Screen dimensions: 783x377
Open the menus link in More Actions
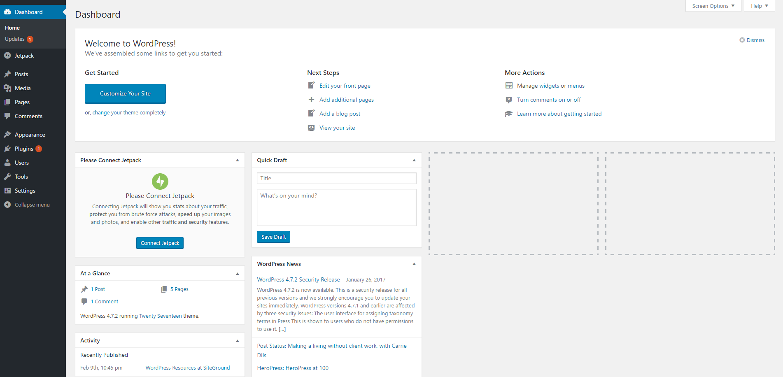click(x=576, y=86)
